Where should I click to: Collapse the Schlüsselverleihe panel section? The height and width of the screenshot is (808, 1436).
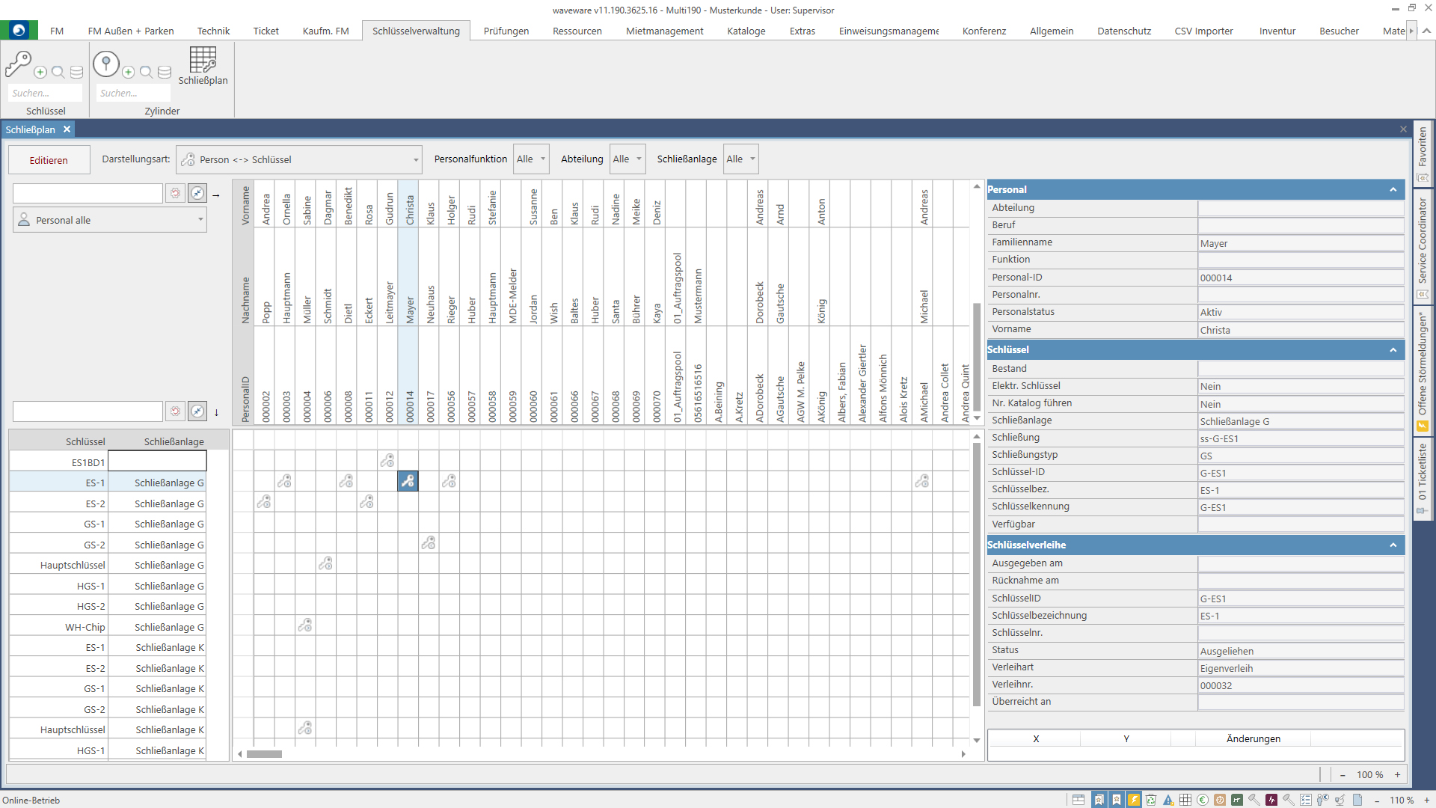pyautogui.click(x=1393, y=545)
